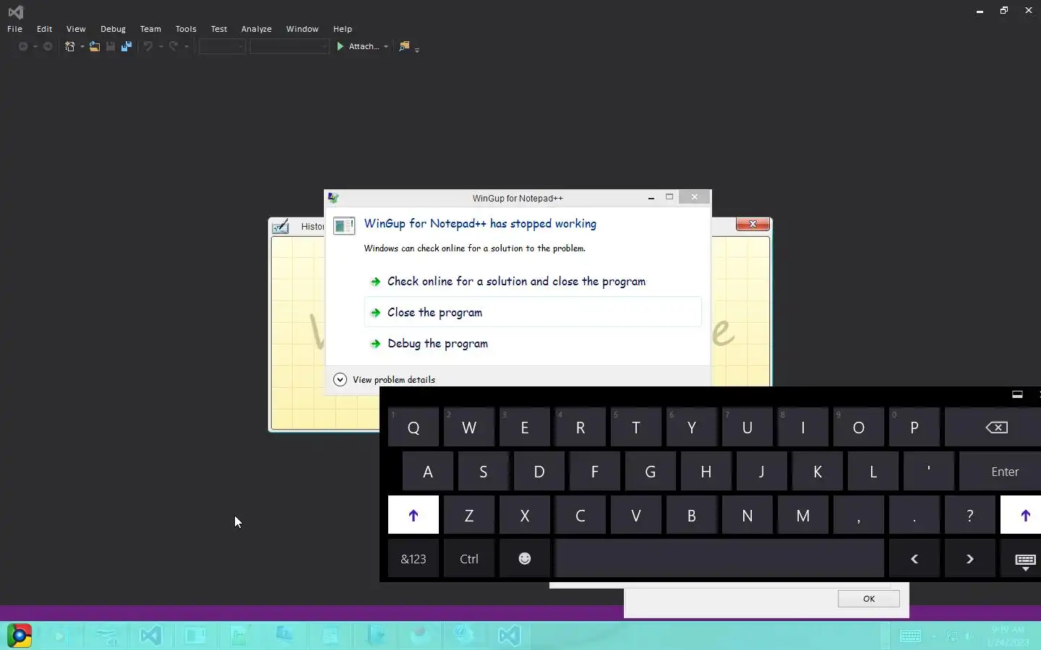Image resolution: width=1041 pixels, height=650 pixels.
Task: Click the taskbar clock showing 9:19 AM
Action: pyautogui.click(x=1008, y=636)
